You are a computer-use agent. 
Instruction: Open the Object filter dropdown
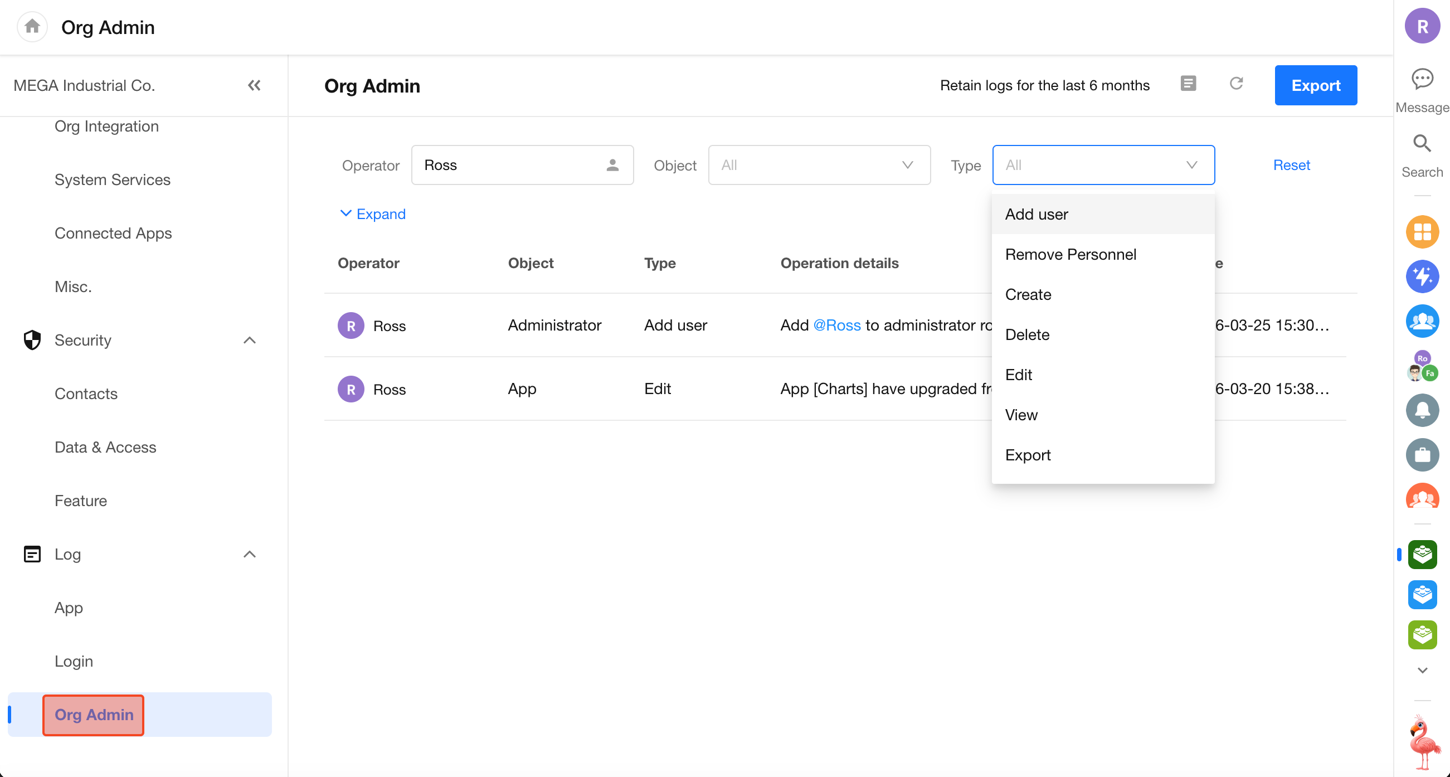pyautogui.click(x=819, y=165)
